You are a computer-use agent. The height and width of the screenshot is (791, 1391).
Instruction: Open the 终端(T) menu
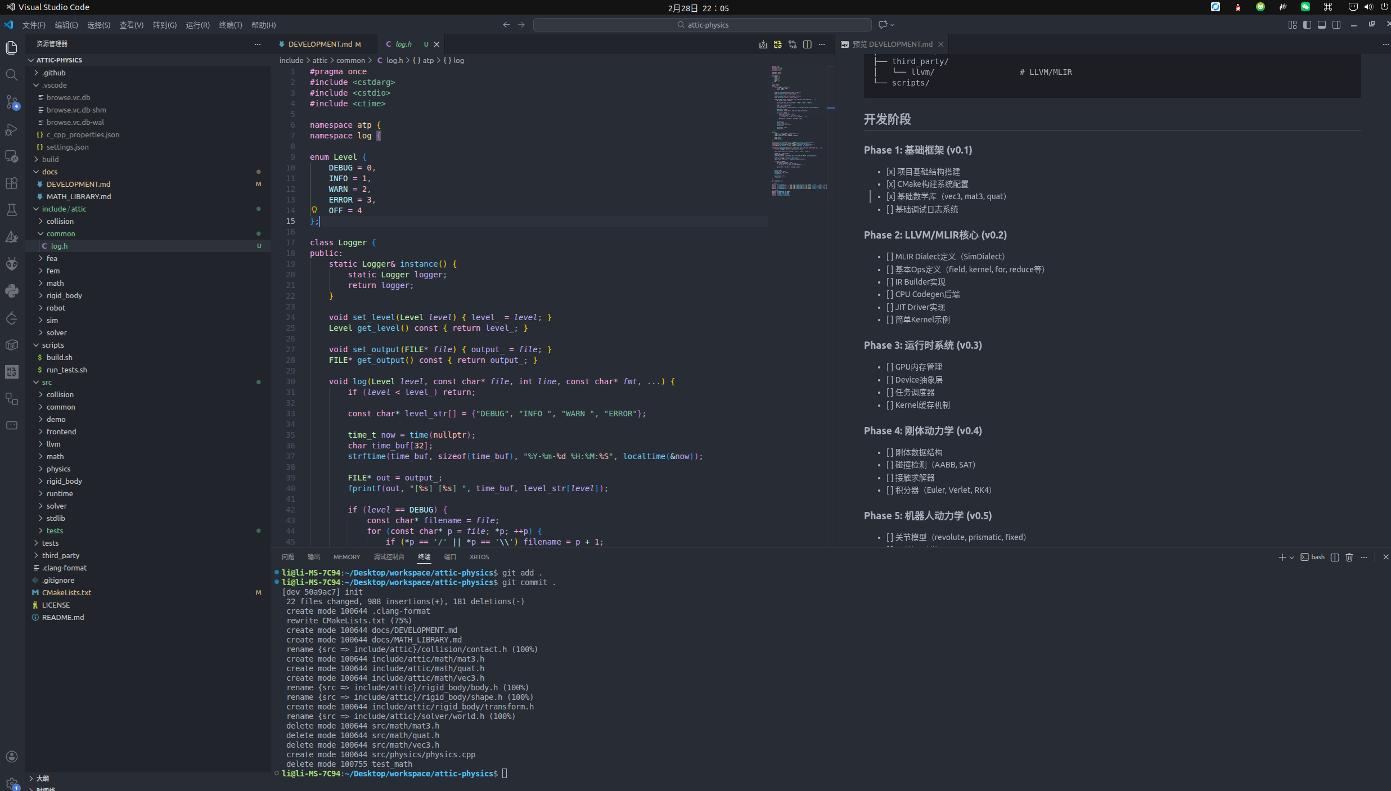click(x=230, y=25)
